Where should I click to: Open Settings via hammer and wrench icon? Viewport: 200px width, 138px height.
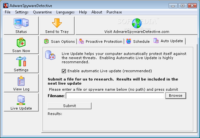[x=21, y=64]
